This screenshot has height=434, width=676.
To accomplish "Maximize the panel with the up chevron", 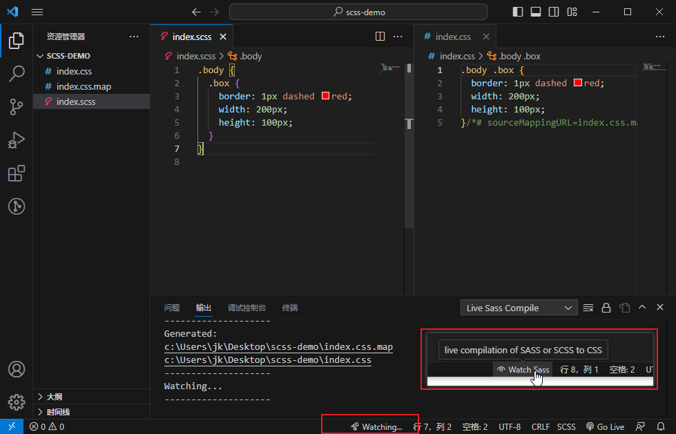I will [x=642, y=307].
